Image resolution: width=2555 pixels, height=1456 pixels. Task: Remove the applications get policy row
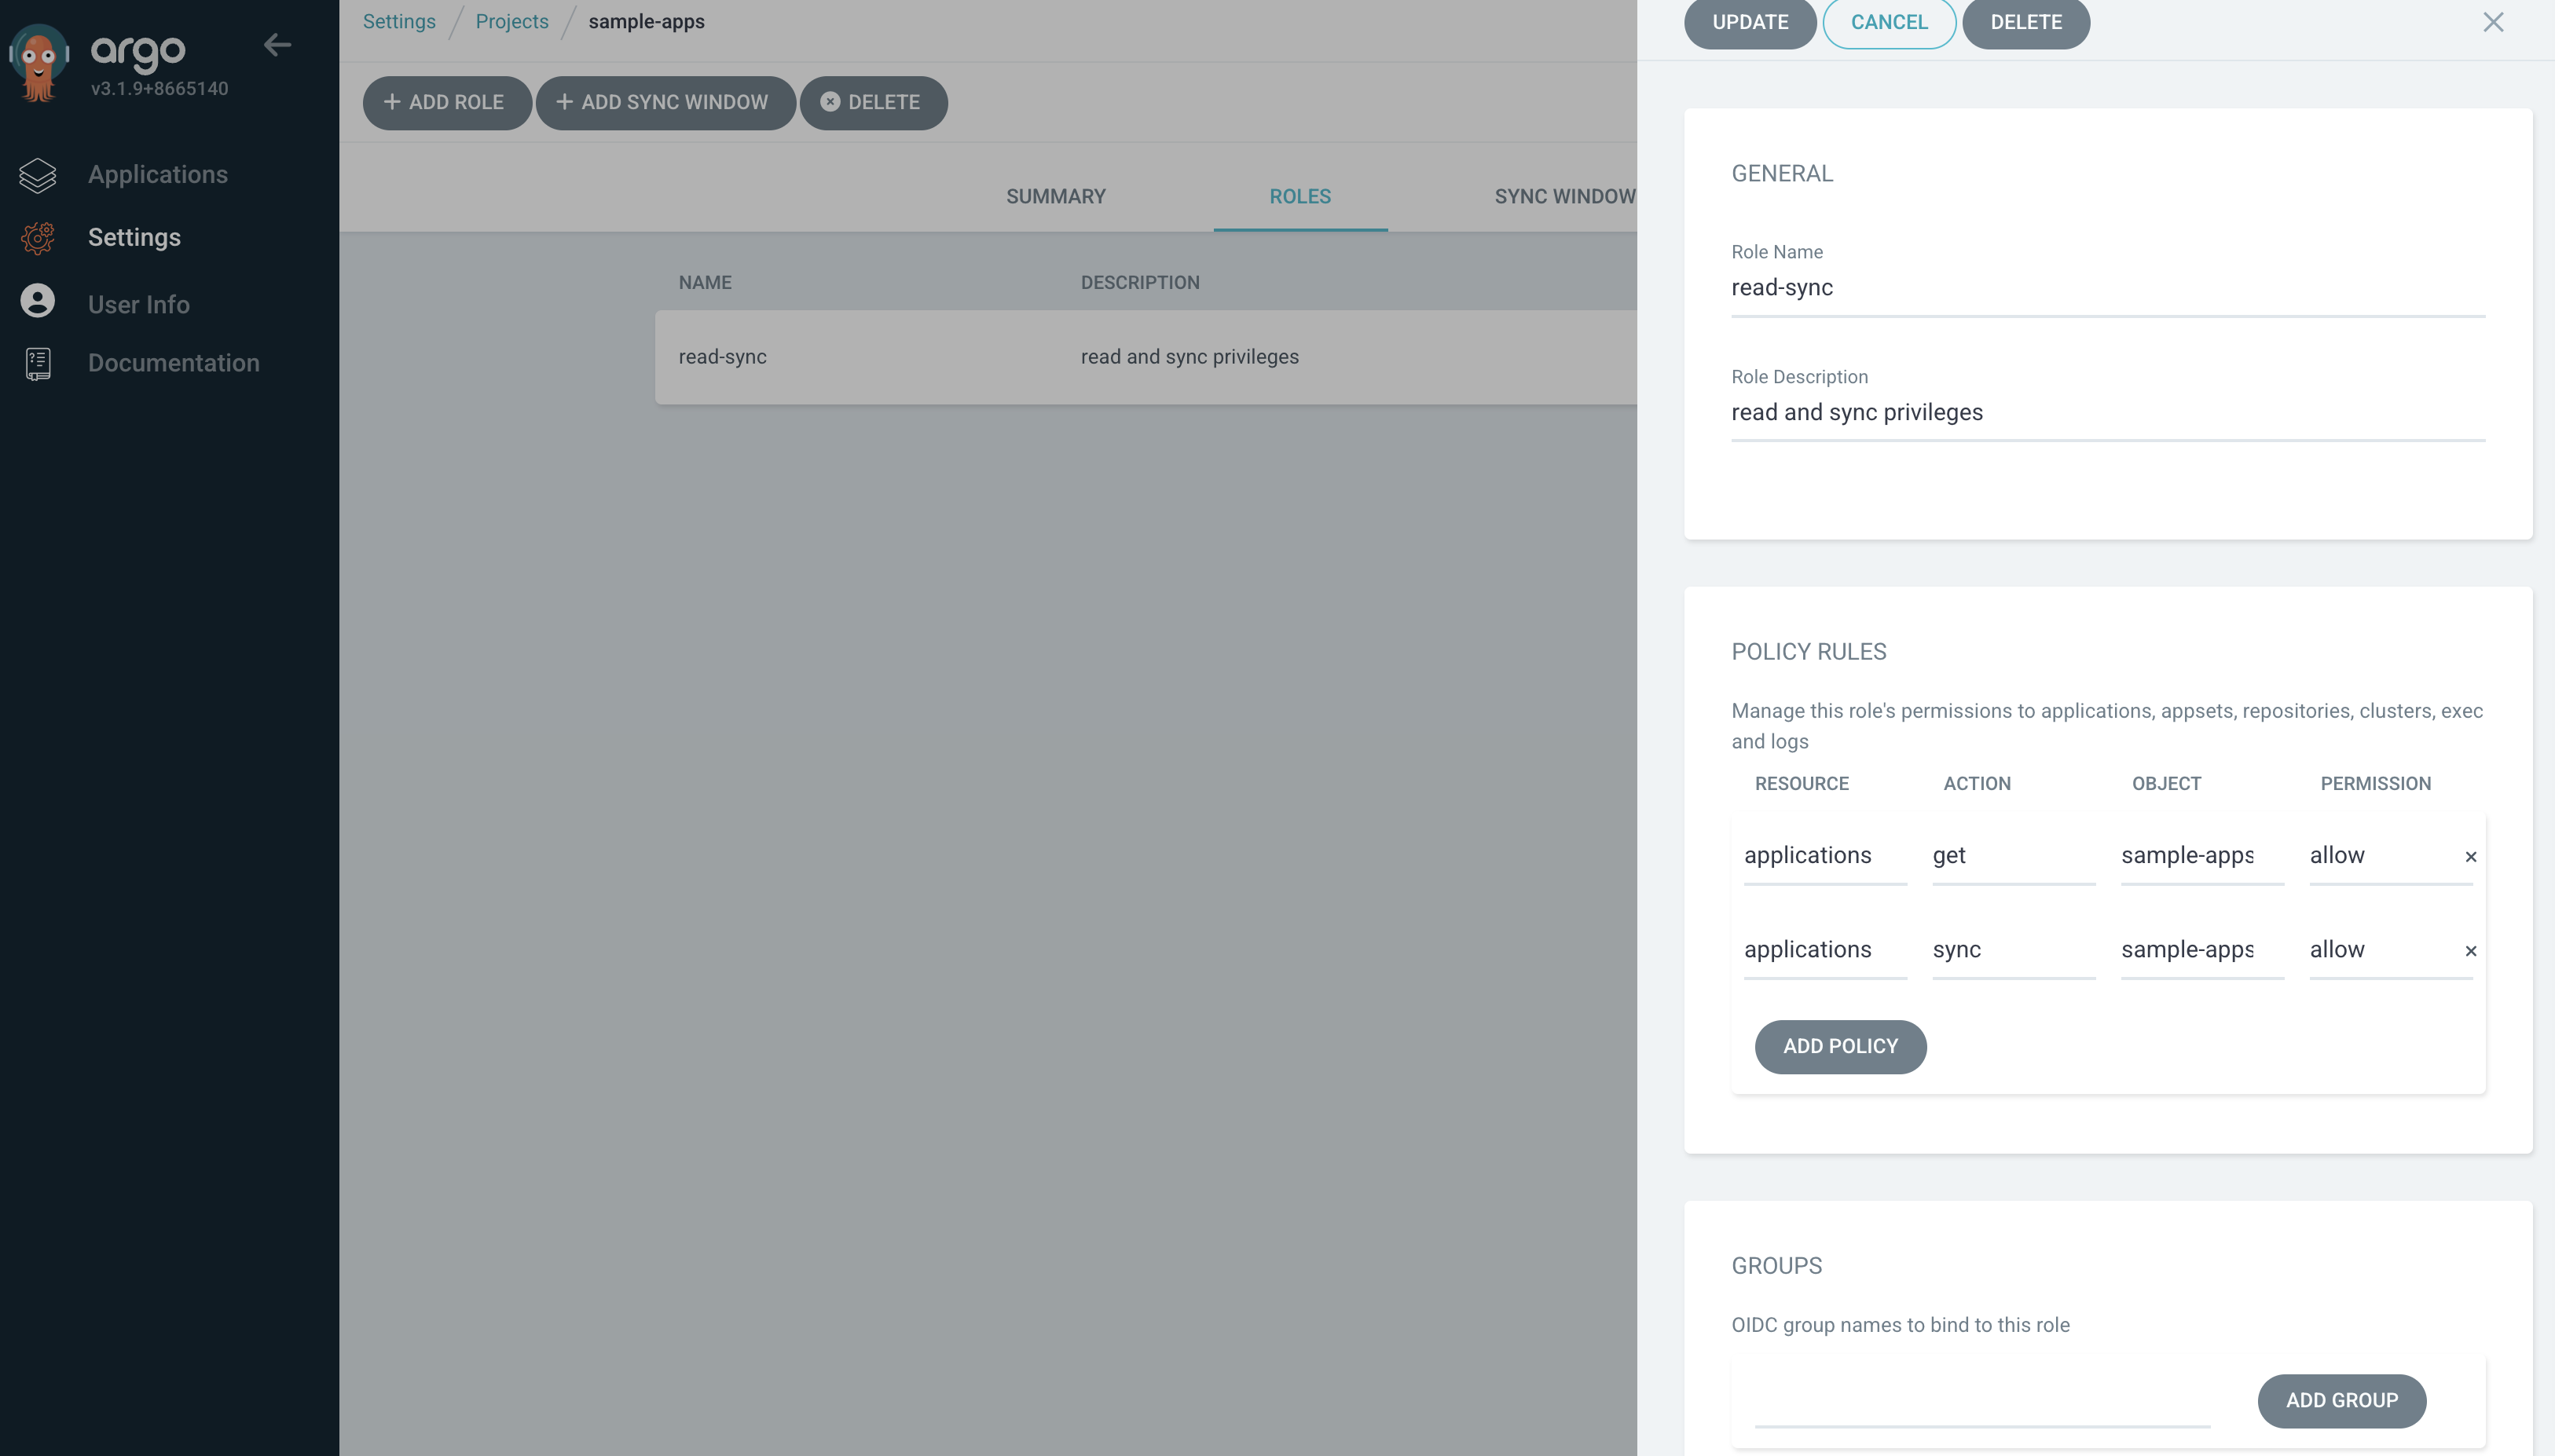pyautogui.click(x=2470, y=857)
